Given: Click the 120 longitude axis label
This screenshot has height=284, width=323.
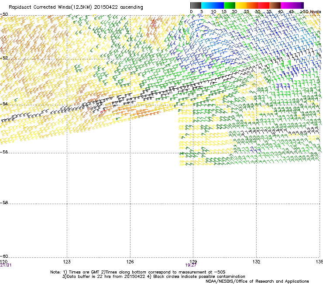Looking at the screenshot, I should (x=3, y=262).
